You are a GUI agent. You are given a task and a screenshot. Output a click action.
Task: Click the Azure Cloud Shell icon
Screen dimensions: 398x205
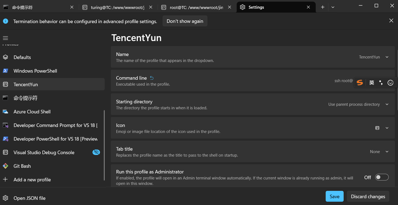click(5, 112)
